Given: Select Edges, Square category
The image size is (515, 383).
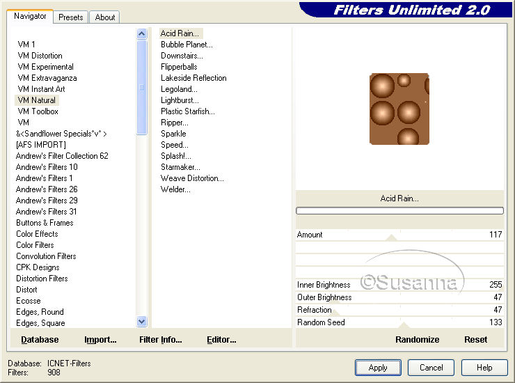Looking at the screenshot, I should (40, 323).
